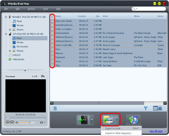Click into the search input field
Image resolution: width=169 pixels, height=136 pixels.
[x=151, y=9]
